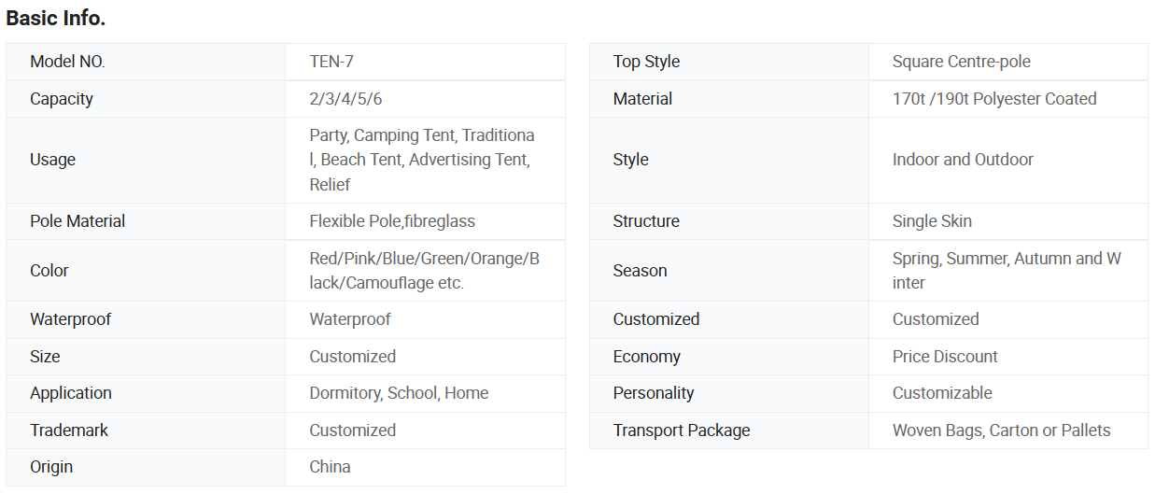Click the Top Style row label

tap(646, 62)
